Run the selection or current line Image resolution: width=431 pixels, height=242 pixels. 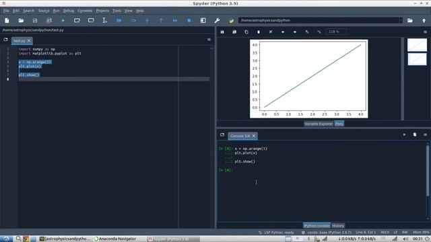click(x=105, y=21)
